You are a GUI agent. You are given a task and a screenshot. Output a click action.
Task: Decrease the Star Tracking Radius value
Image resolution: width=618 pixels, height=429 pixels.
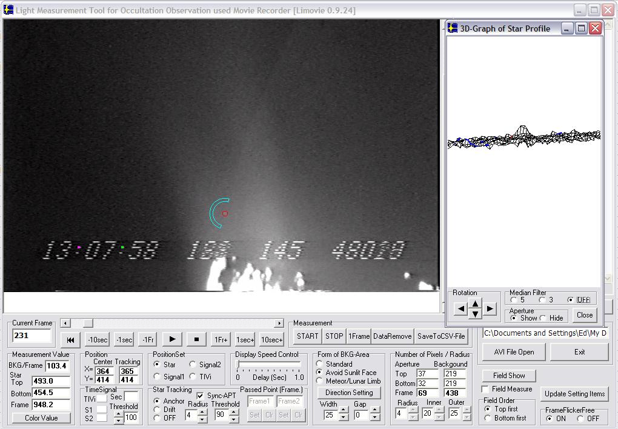(x=202, y=419)
